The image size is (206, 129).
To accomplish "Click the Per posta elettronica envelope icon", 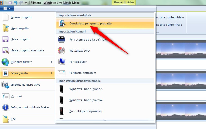I will tap(61, 73).
